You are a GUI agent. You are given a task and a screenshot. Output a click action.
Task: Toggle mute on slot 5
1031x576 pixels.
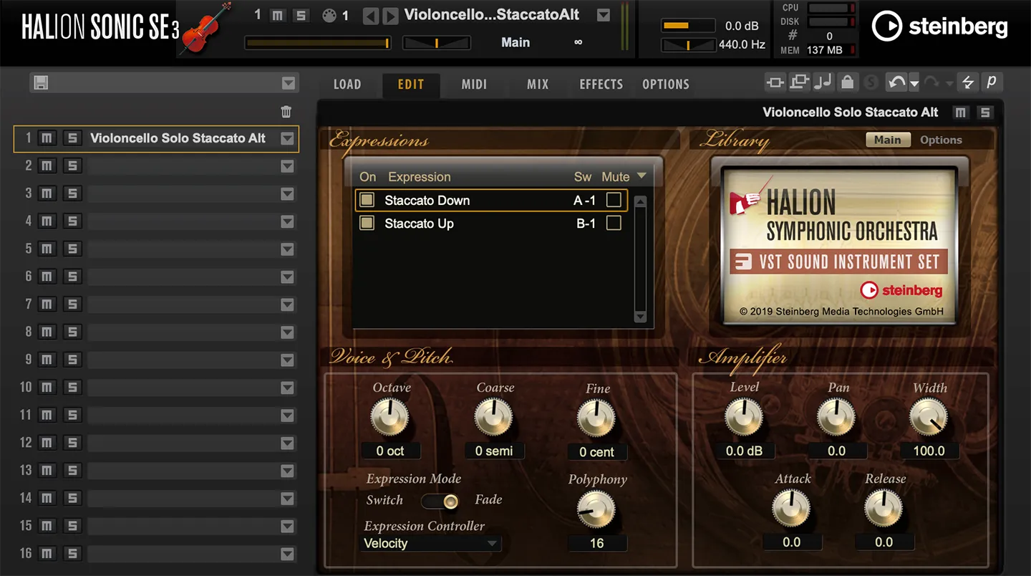pyautogui.click(x=47, y=249)
